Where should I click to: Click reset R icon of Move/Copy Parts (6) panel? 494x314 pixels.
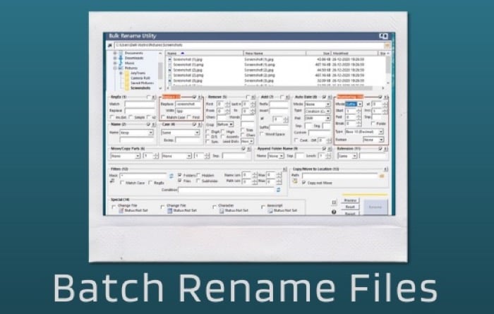(248, 149)
